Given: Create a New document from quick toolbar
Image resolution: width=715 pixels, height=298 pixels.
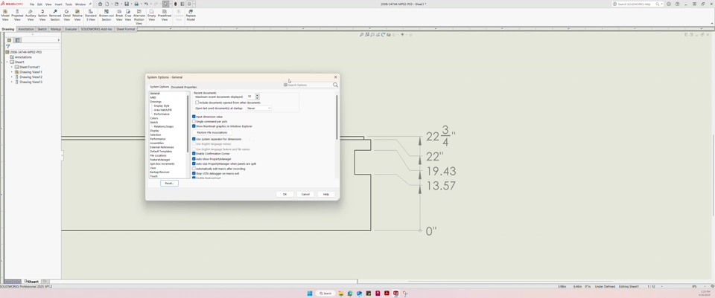Looking at the screenshot, I should pos(107,4).
